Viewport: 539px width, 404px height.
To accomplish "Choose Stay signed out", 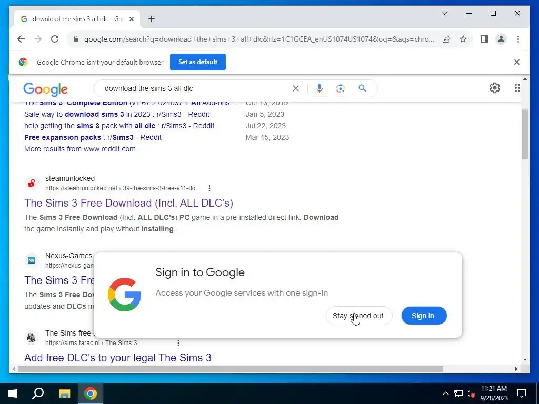I will [x=359, y=316].
